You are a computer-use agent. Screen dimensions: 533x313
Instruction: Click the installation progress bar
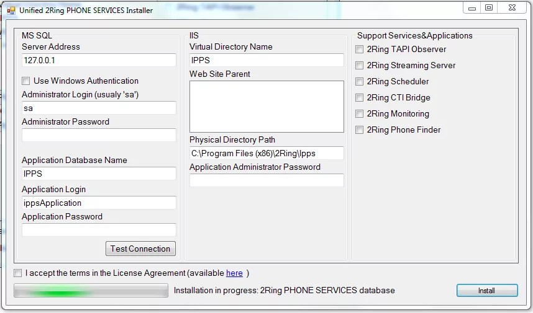pos(91,291)
